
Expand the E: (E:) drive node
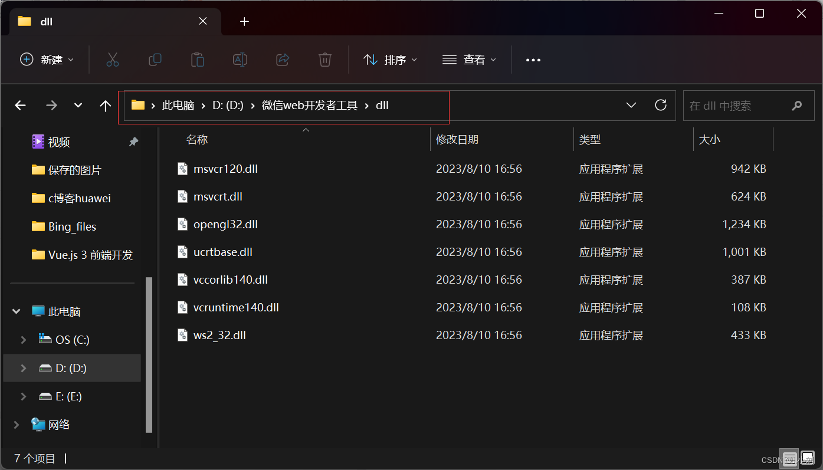click(24, 396)
